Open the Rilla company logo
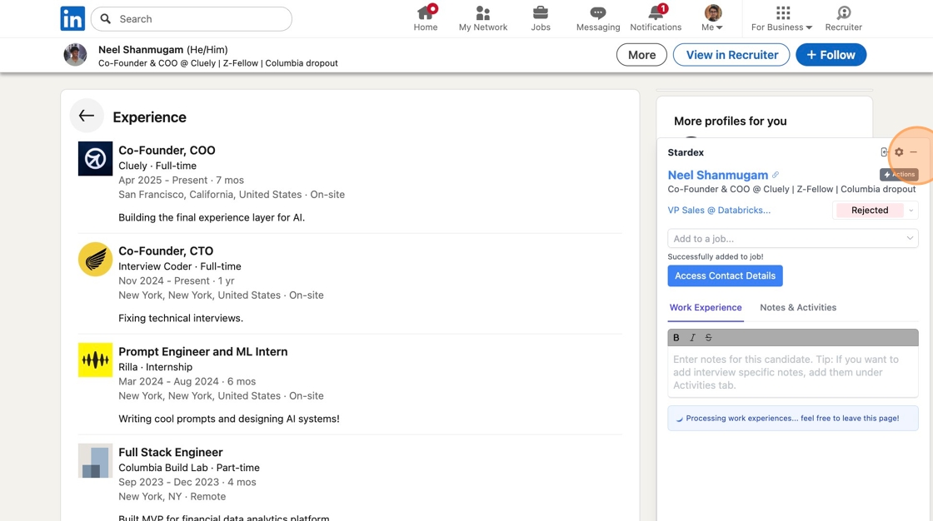Image resolution: width=933 pixels, height=521 pixels. 95,360
